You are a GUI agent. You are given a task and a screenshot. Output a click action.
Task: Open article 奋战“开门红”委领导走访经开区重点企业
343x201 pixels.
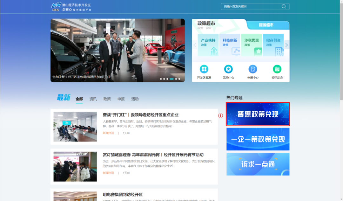click(x=141, y=115)
